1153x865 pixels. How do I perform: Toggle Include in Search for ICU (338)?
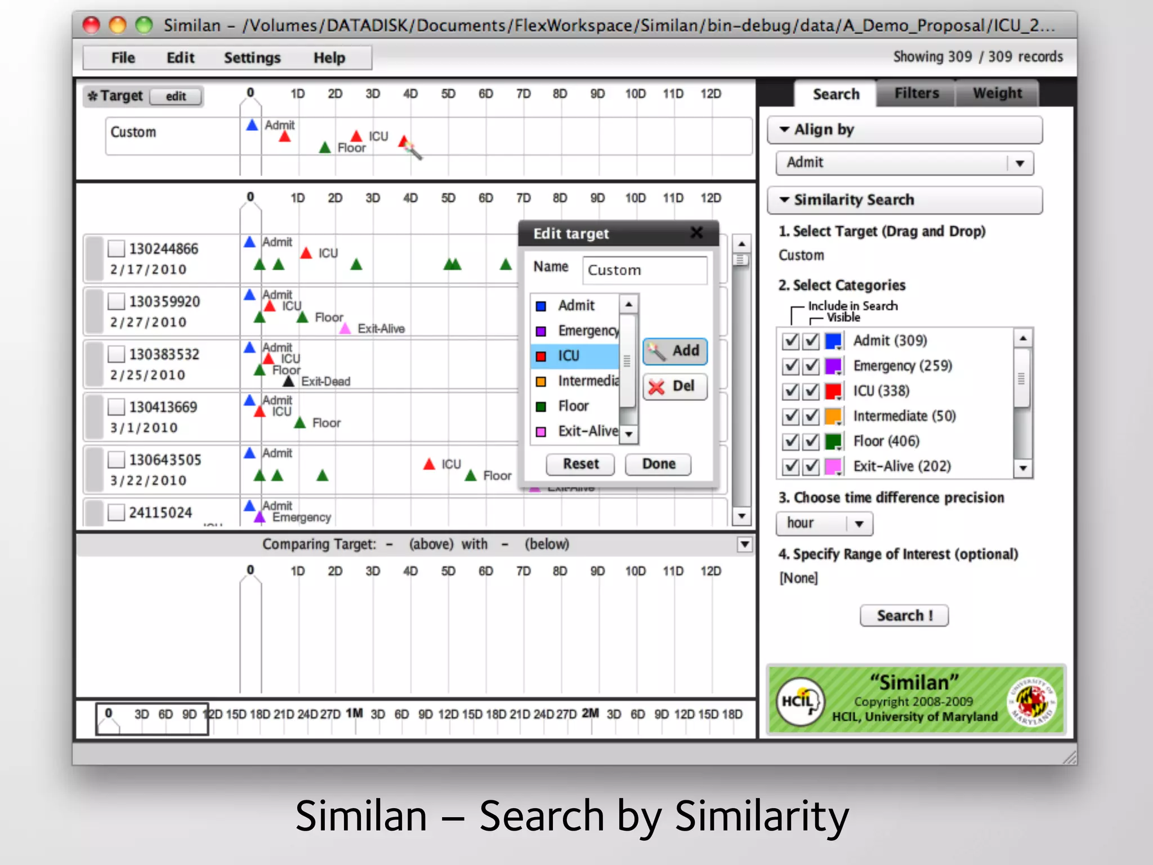click(x=791, y=391)
